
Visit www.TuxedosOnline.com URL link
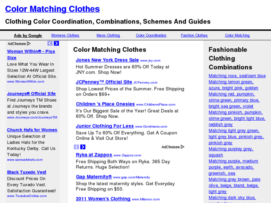[27, 196]
